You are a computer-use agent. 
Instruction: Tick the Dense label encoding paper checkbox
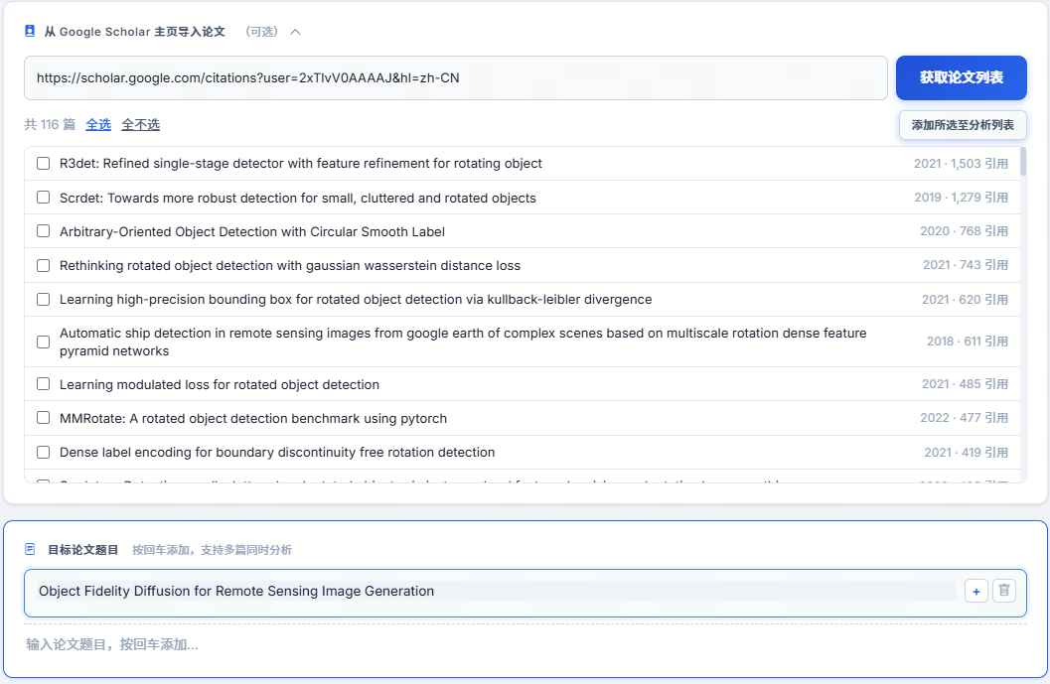click(44, 452)
